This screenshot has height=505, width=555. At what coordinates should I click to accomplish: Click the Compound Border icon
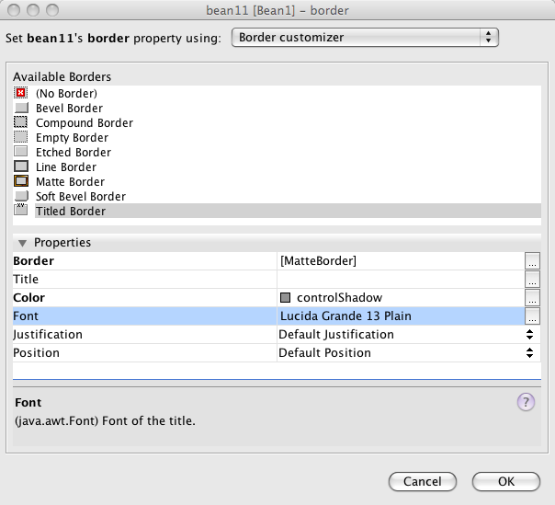21,122
